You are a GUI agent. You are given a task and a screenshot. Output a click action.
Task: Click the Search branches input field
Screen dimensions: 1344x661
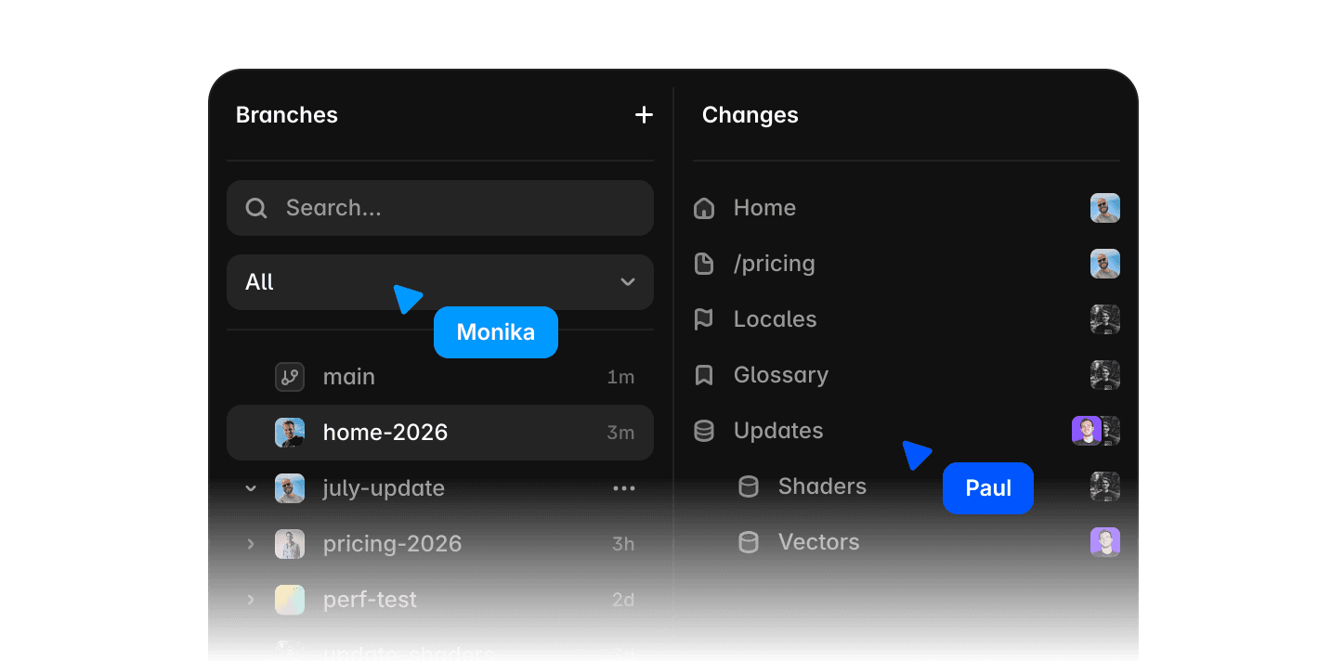coord(440,208)
